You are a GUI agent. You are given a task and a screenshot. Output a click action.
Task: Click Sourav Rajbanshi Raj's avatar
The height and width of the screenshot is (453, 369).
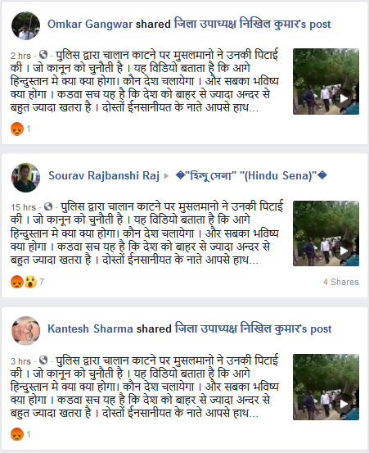coord(25,178)
